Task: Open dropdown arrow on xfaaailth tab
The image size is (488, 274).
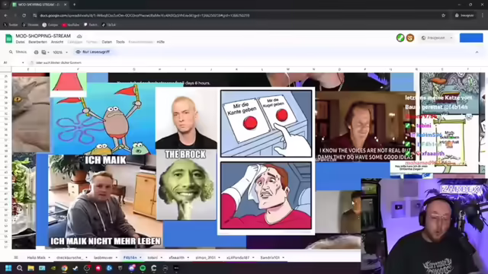Action: [x=188, y=257]
